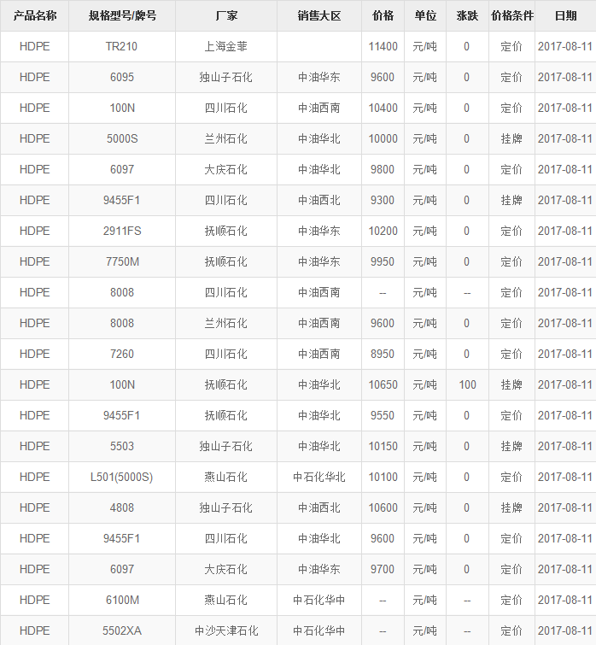This screenshot has width=596, height=645.
Task: Select 中油华东 in the 6095 row
Action: [319, 78]
